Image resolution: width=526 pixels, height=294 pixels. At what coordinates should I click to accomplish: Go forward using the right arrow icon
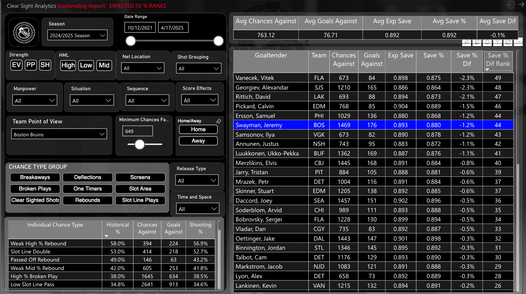pos(521,5)
